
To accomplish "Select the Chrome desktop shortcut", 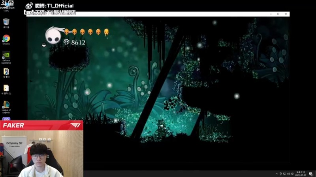I will click(x=6, y=40).
